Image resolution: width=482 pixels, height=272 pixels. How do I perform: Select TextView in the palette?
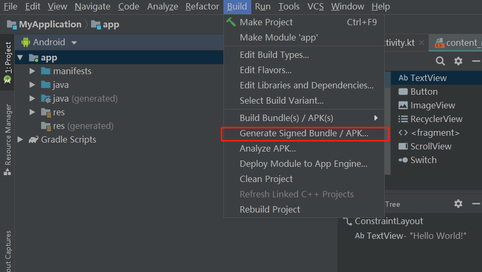click(x=436, y=78)
